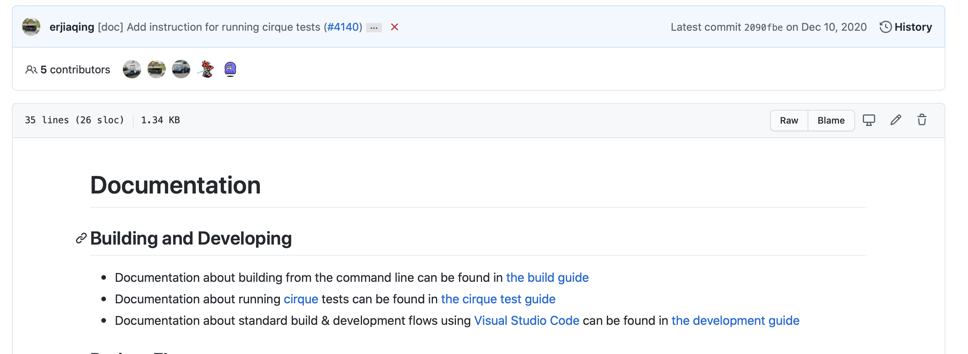968x354 pixels.
Task: Select the '1.34 KB' file size text
Action: (160, 120)
